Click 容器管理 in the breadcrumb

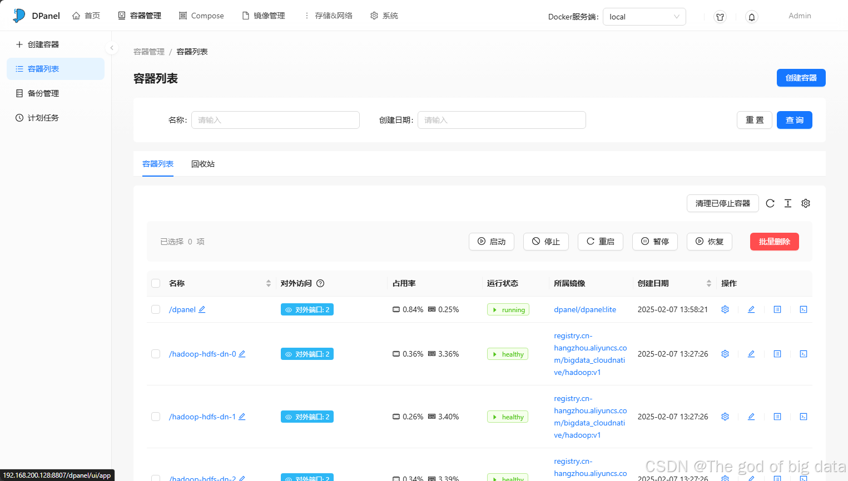point(149,52)
